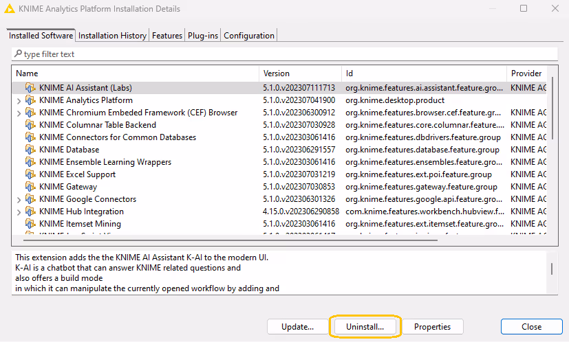Sort list by the Name column header
569x342 pixels.
pos(136,73)
